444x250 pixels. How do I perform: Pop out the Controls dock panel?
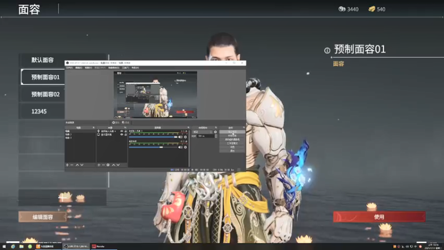(244, 128)
